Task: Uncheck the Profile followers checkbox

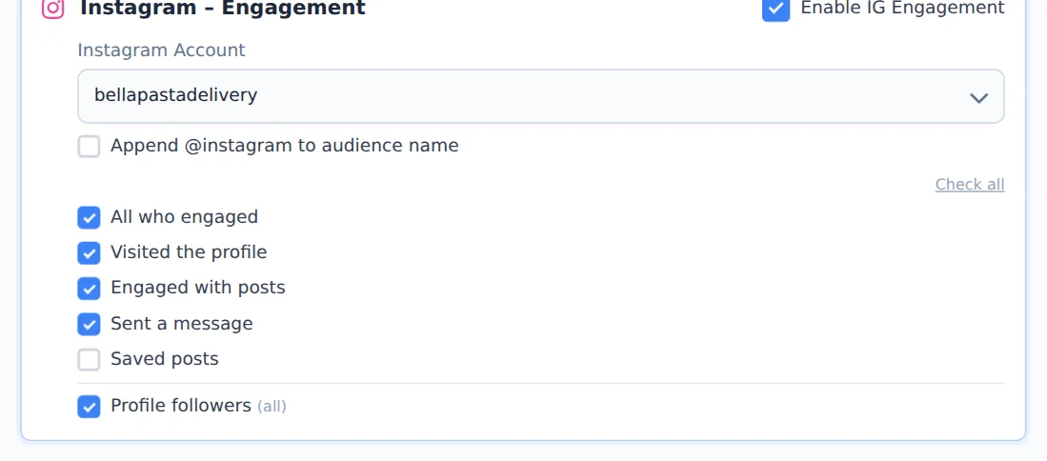Action: point(89,407)
